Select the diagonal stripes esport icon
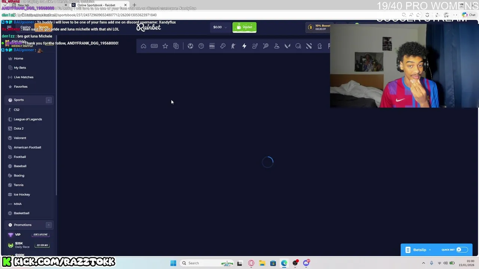Image resolution: width=479 pixels, height=269 pixels. [309, 46]
